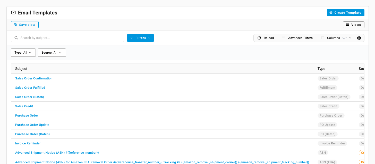Collapse the Filters button
This screenshot has width=375, height=164.
140,38
